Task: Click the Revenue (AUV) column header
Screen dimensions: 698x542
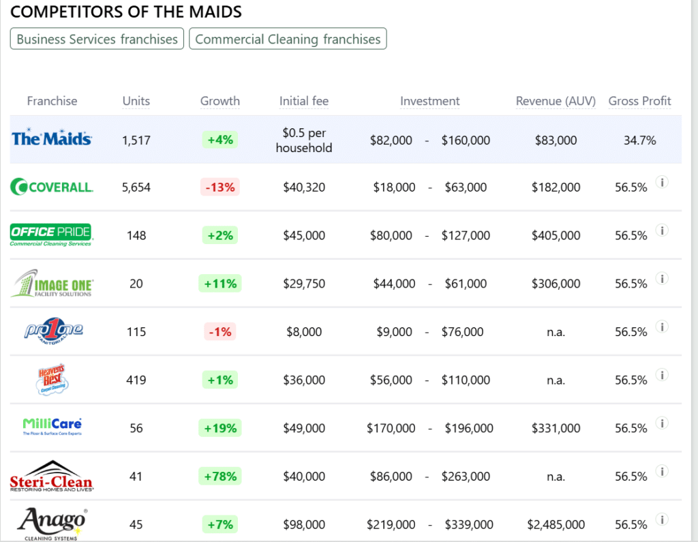Action: (x=556, y=101)
